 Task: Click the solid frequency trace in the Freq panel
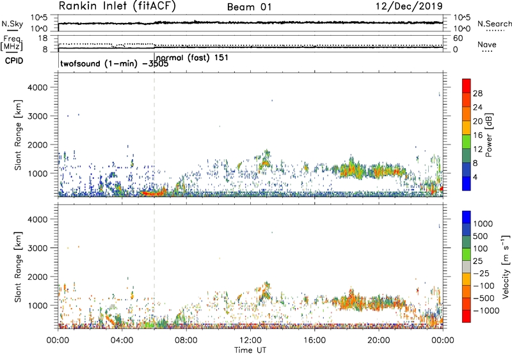(x=250, y=47)
